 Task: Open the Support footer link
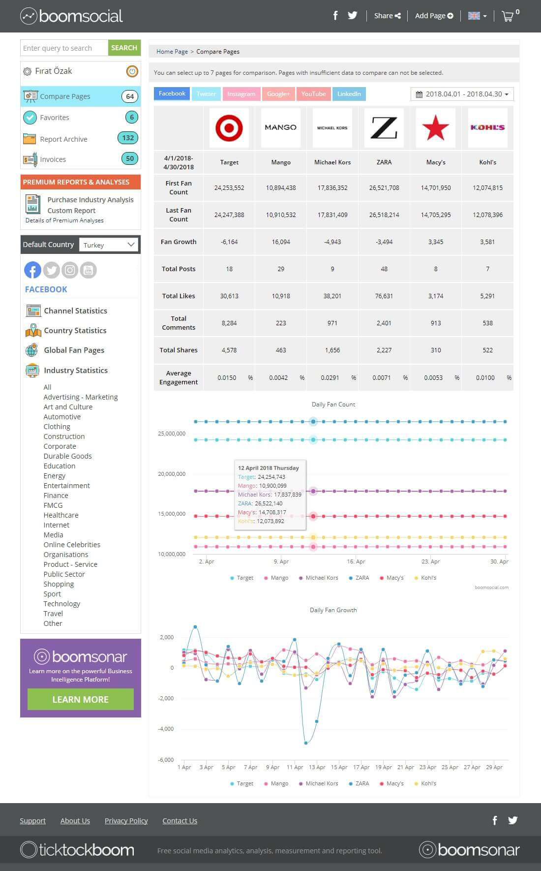click(x=32, y=821)
